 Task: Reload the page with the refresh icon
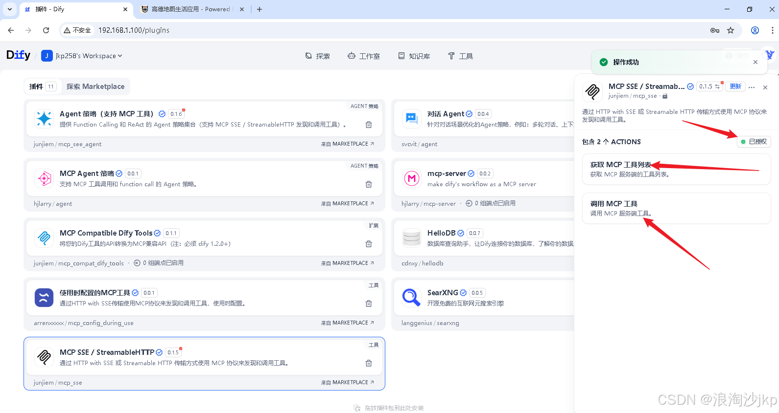[x=46, y=30]
